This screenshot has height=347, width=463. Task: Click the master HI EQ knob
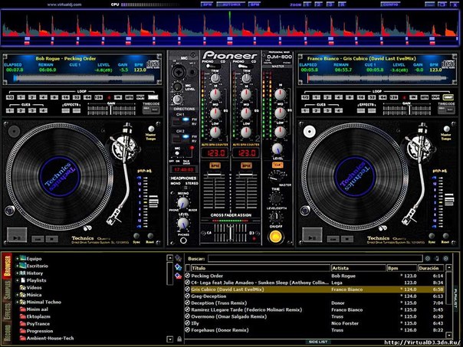[280, 94]
